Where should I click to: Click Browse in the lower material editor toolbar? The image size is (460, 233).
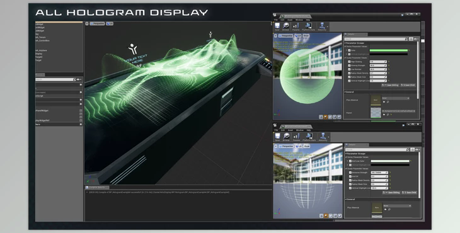(286, 137)
